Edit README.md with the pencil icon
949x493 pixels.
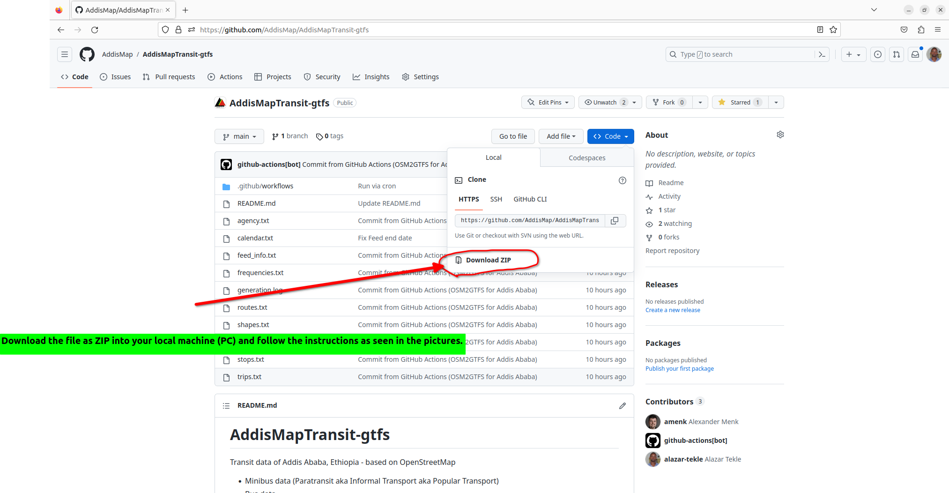point(623,405)
